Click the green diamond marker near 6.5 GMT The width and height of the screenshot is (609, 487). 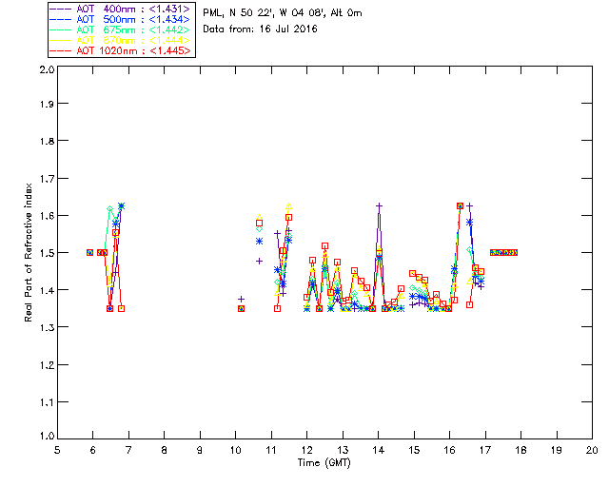click(110, 209)
